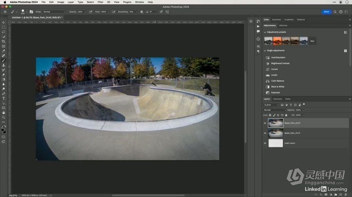Image resolution: width=352 pixels, height=197 pixels.
Task: Toggle layer filtering on/off switch
Action: [304, 105]
